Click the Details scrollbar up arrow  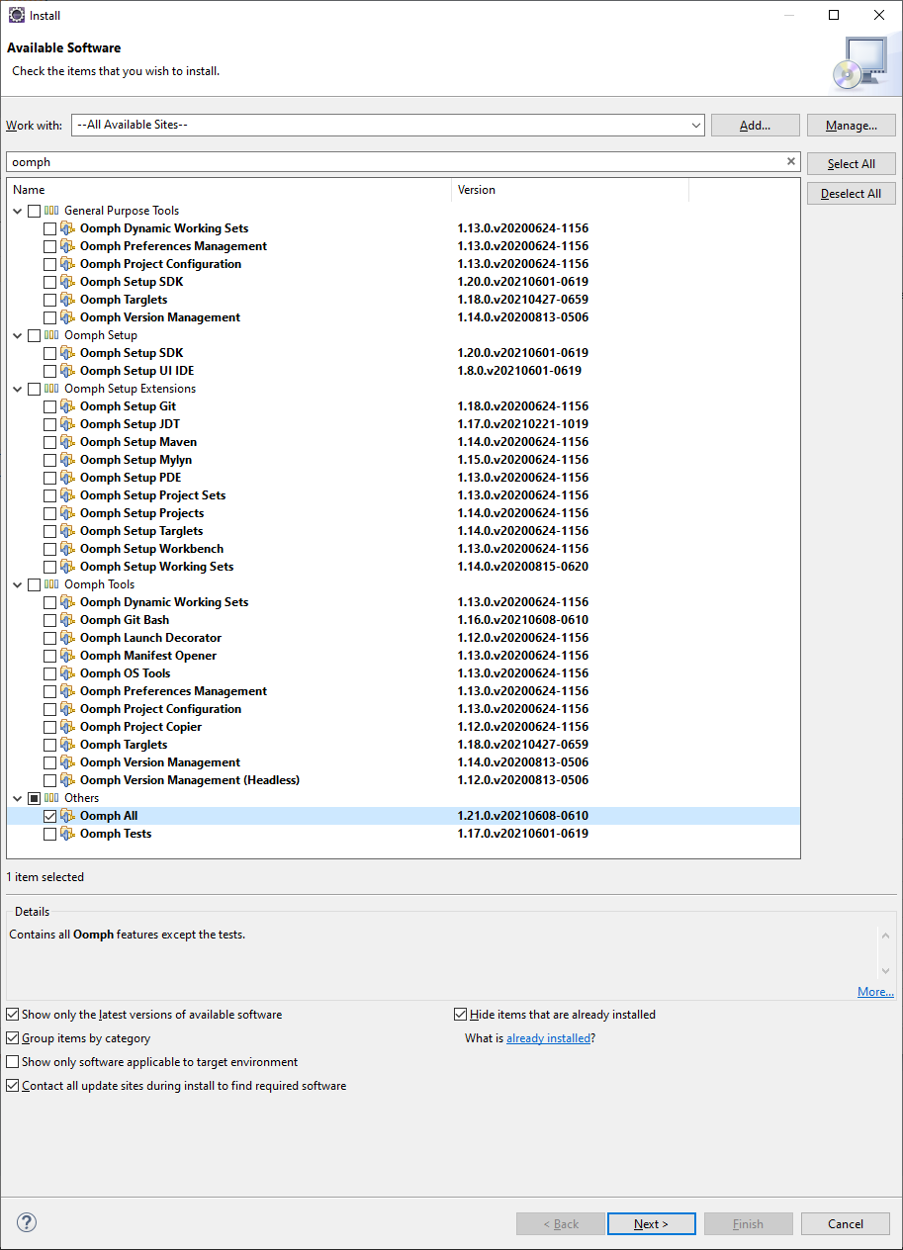pyautogui.click(x=885, y=936)
